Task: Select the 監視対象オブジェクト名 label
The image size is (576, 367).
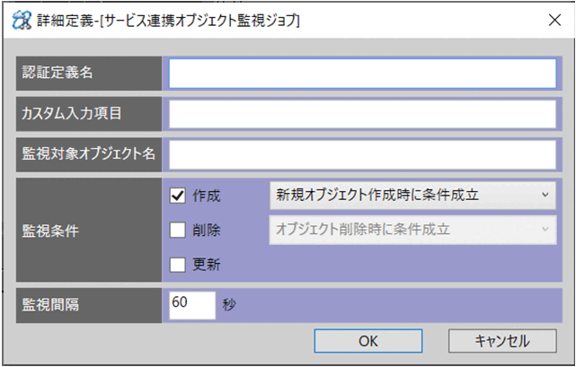Action: (89, 154)
